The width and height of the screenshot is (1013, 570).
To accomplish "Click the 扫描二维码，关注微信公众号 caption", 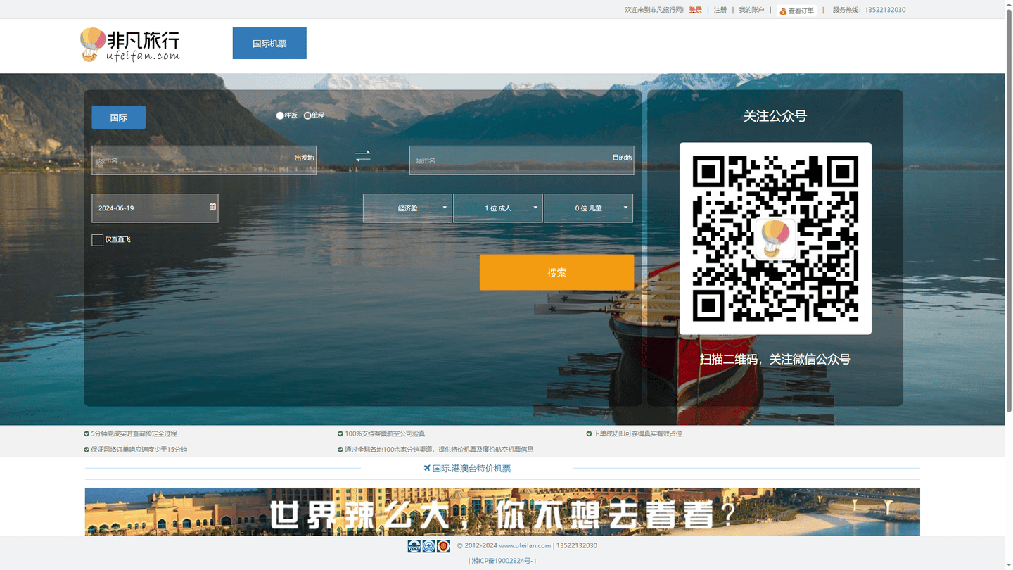I will coord(775,359).
